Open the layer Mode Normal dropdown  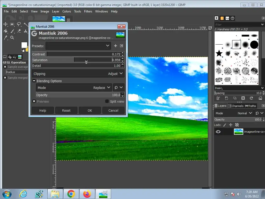pyautogui.click(x=234, y=113)
